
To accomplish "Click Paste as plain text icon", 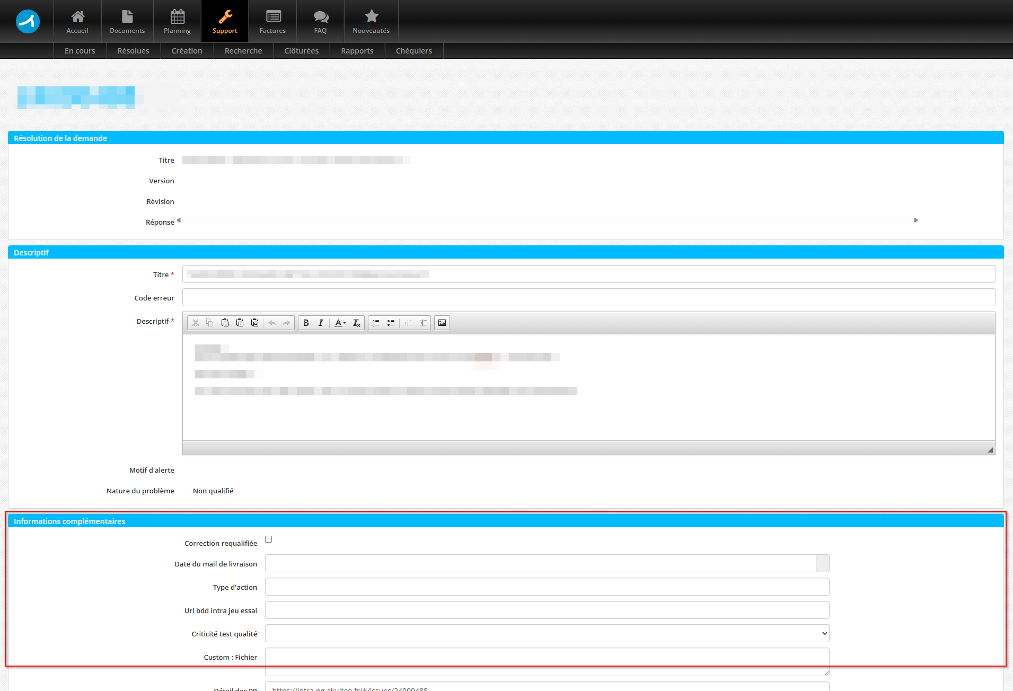I will [x=240, y=323].
